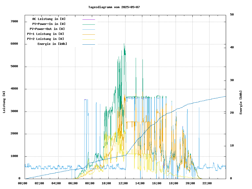
Task: Click the 7000 tick on the power axis
Action: pyautogui.click(x=14, y=22)
